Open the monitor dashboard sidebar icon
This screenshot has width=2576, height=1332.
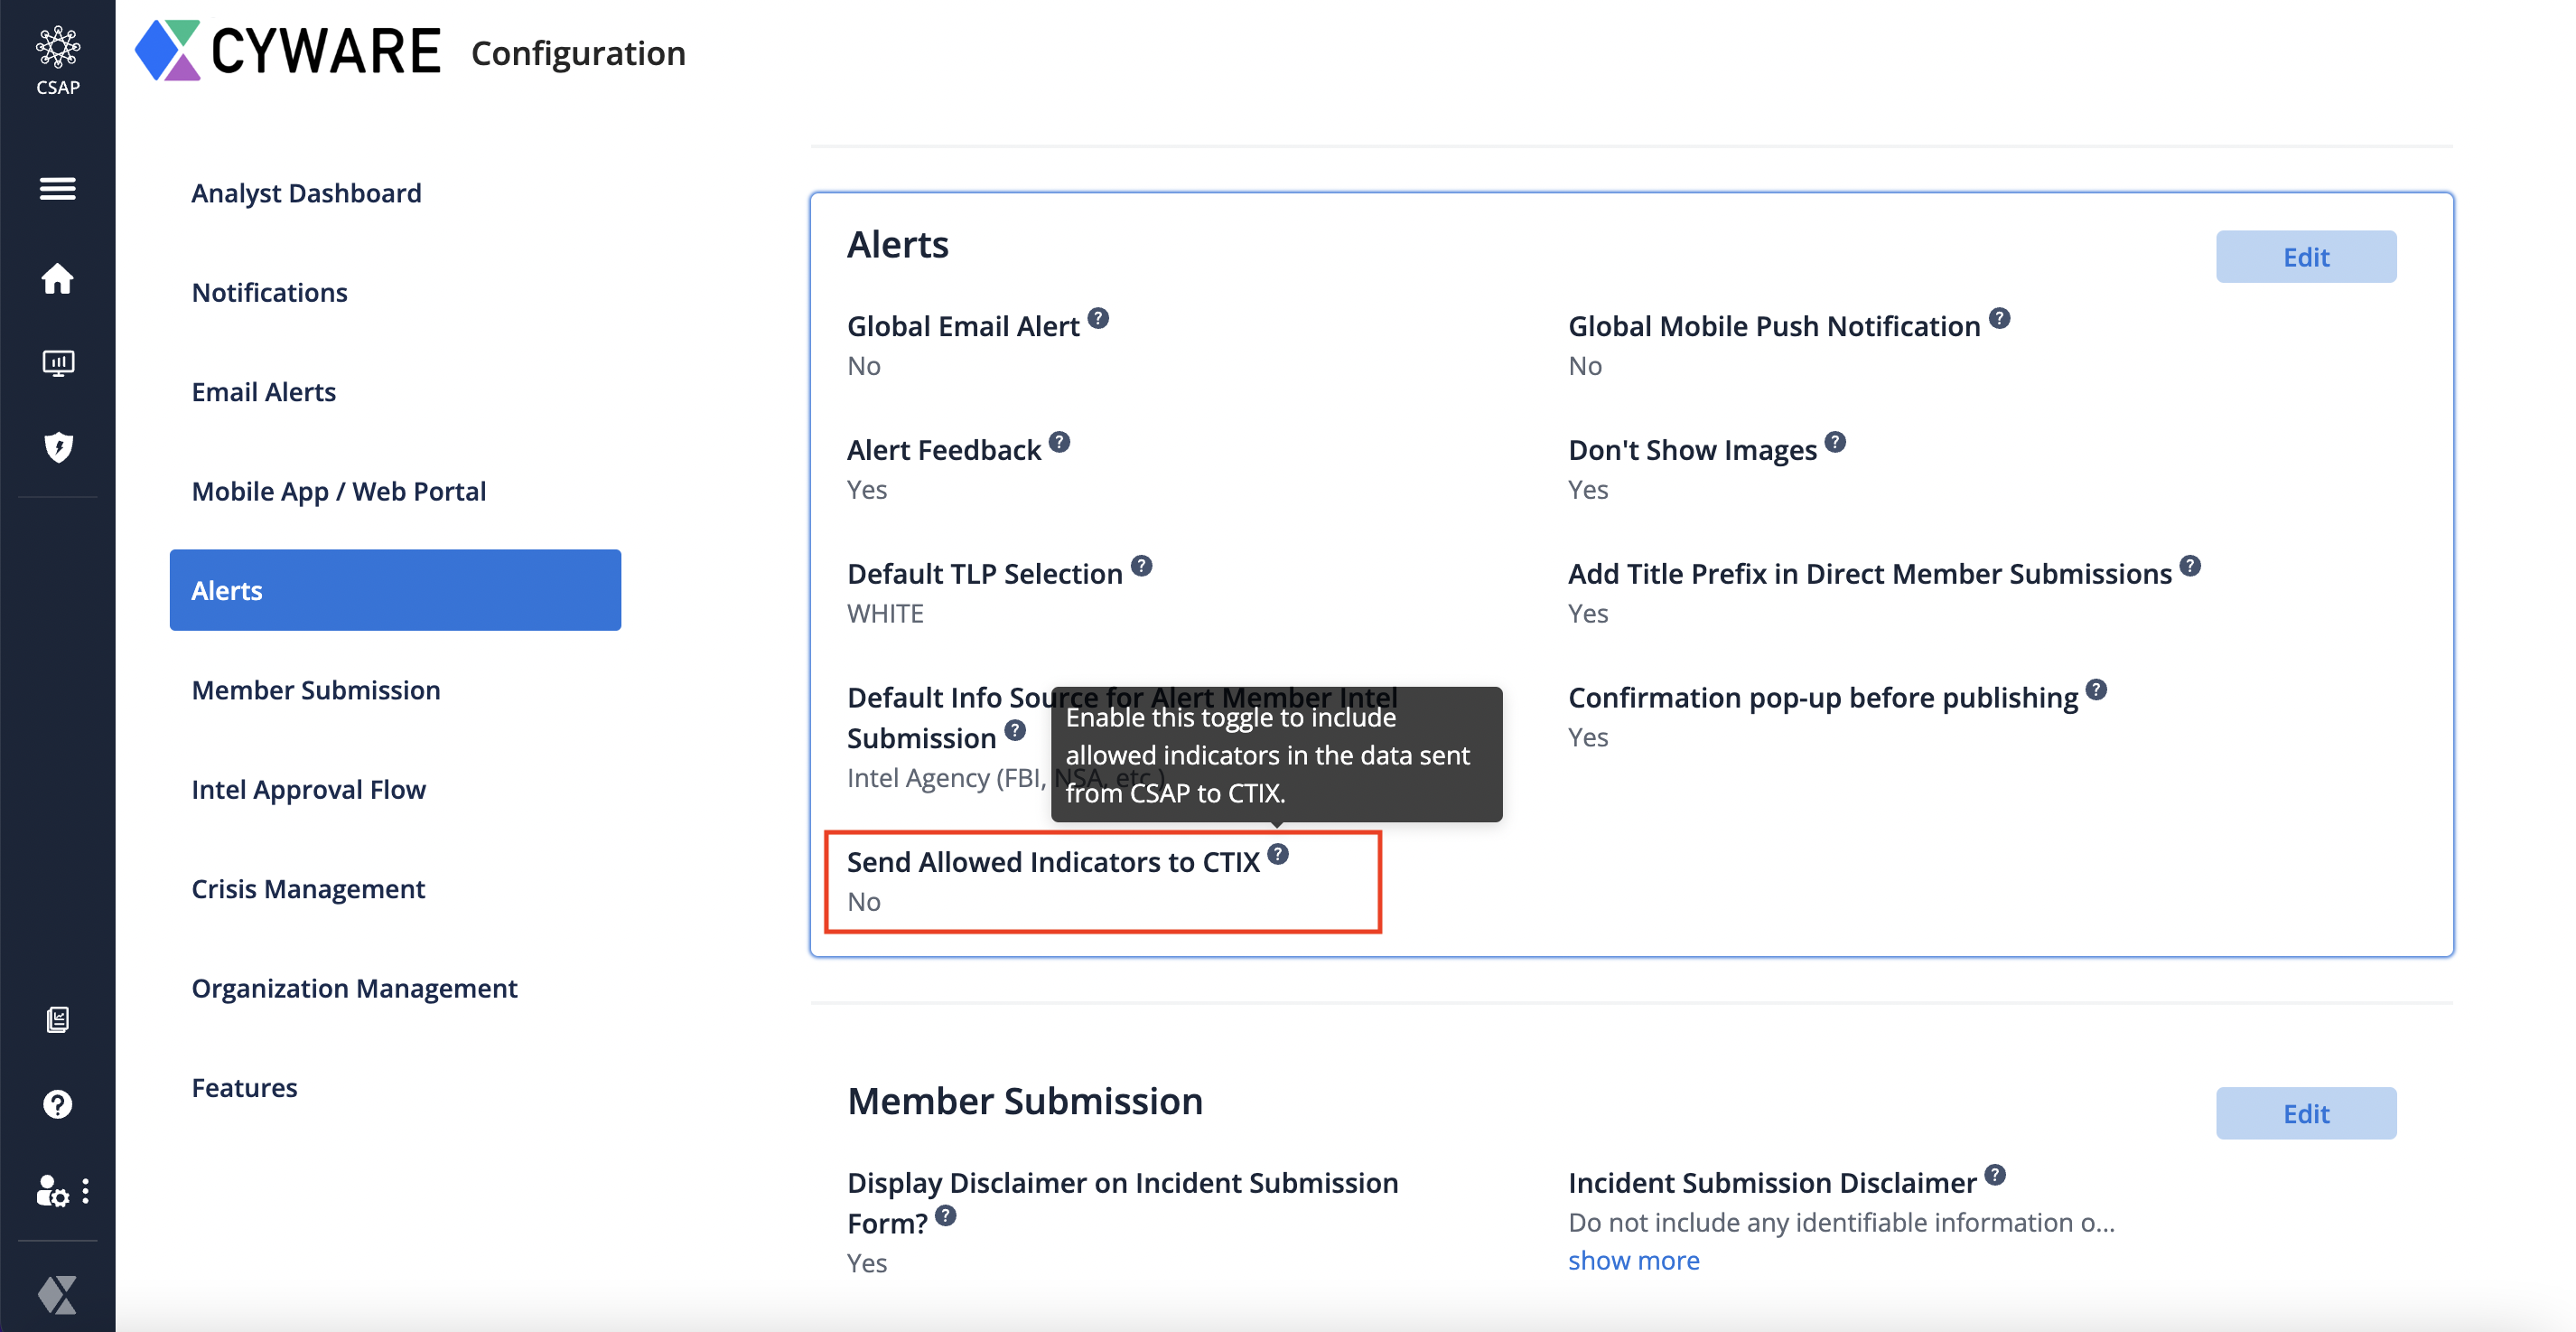[58, 362]
